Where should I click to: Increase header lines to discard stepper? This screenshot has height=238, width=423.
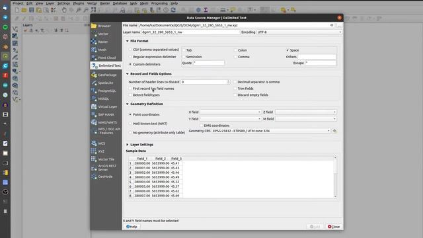(229, 81)
